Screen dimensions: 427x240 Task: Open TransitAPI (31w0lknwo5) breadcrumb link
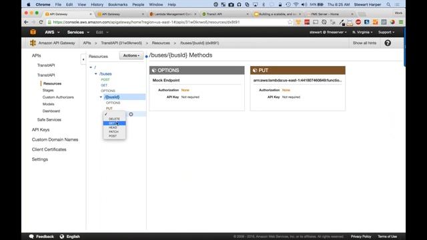click(x=121, y=43)
